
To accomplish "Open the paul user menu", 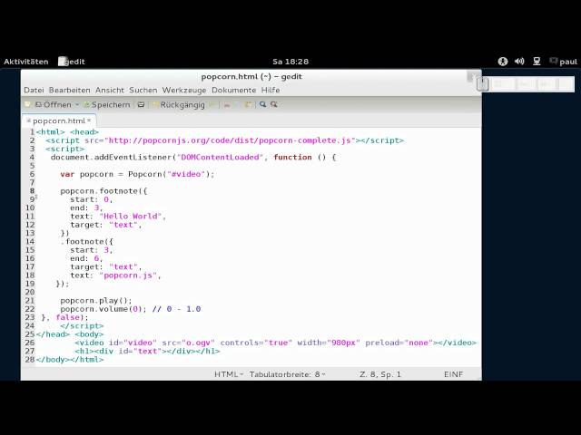I will [564, 62].
